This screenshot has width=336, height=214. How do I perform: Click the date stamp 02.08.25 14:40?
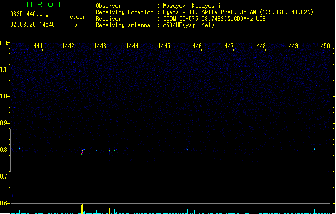(x=33, y=25)
